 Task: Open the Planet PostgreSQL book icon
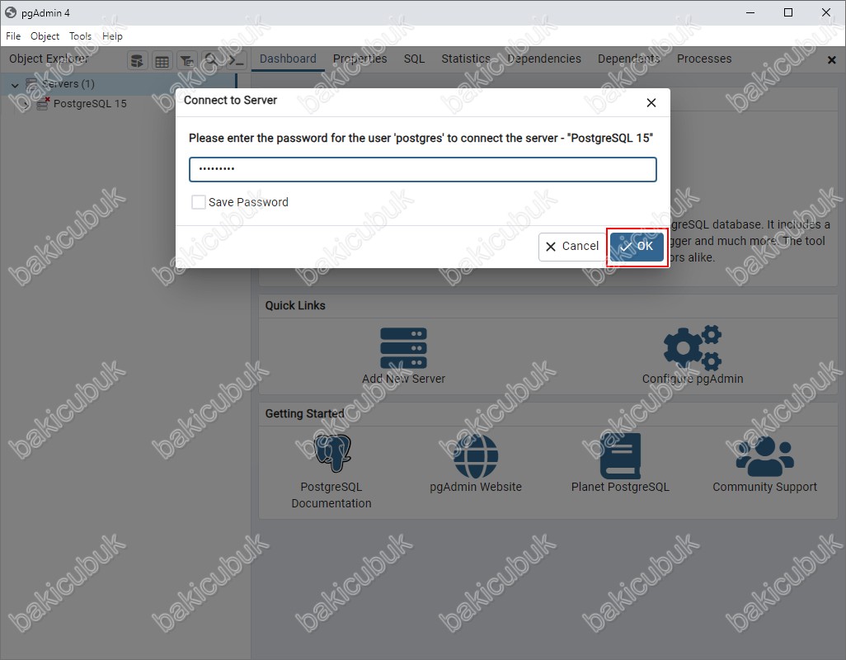tap(620, 456)
